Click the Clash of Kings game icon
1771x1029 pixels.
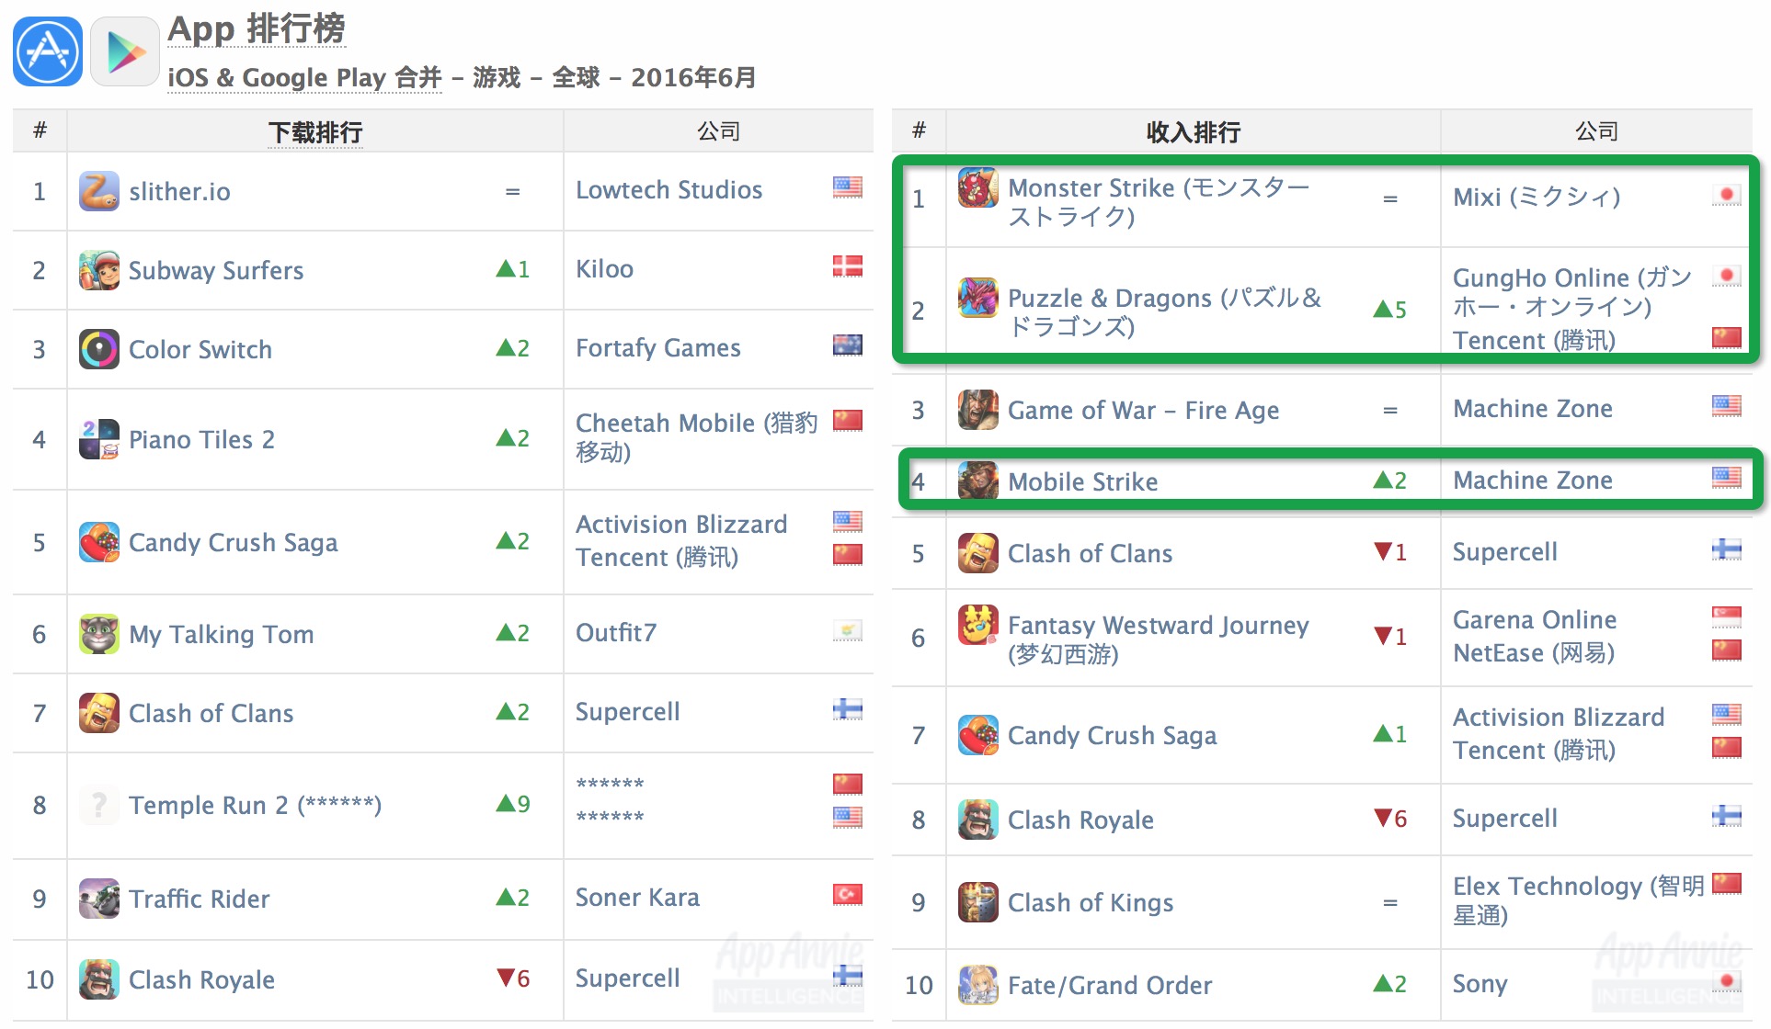978,902
